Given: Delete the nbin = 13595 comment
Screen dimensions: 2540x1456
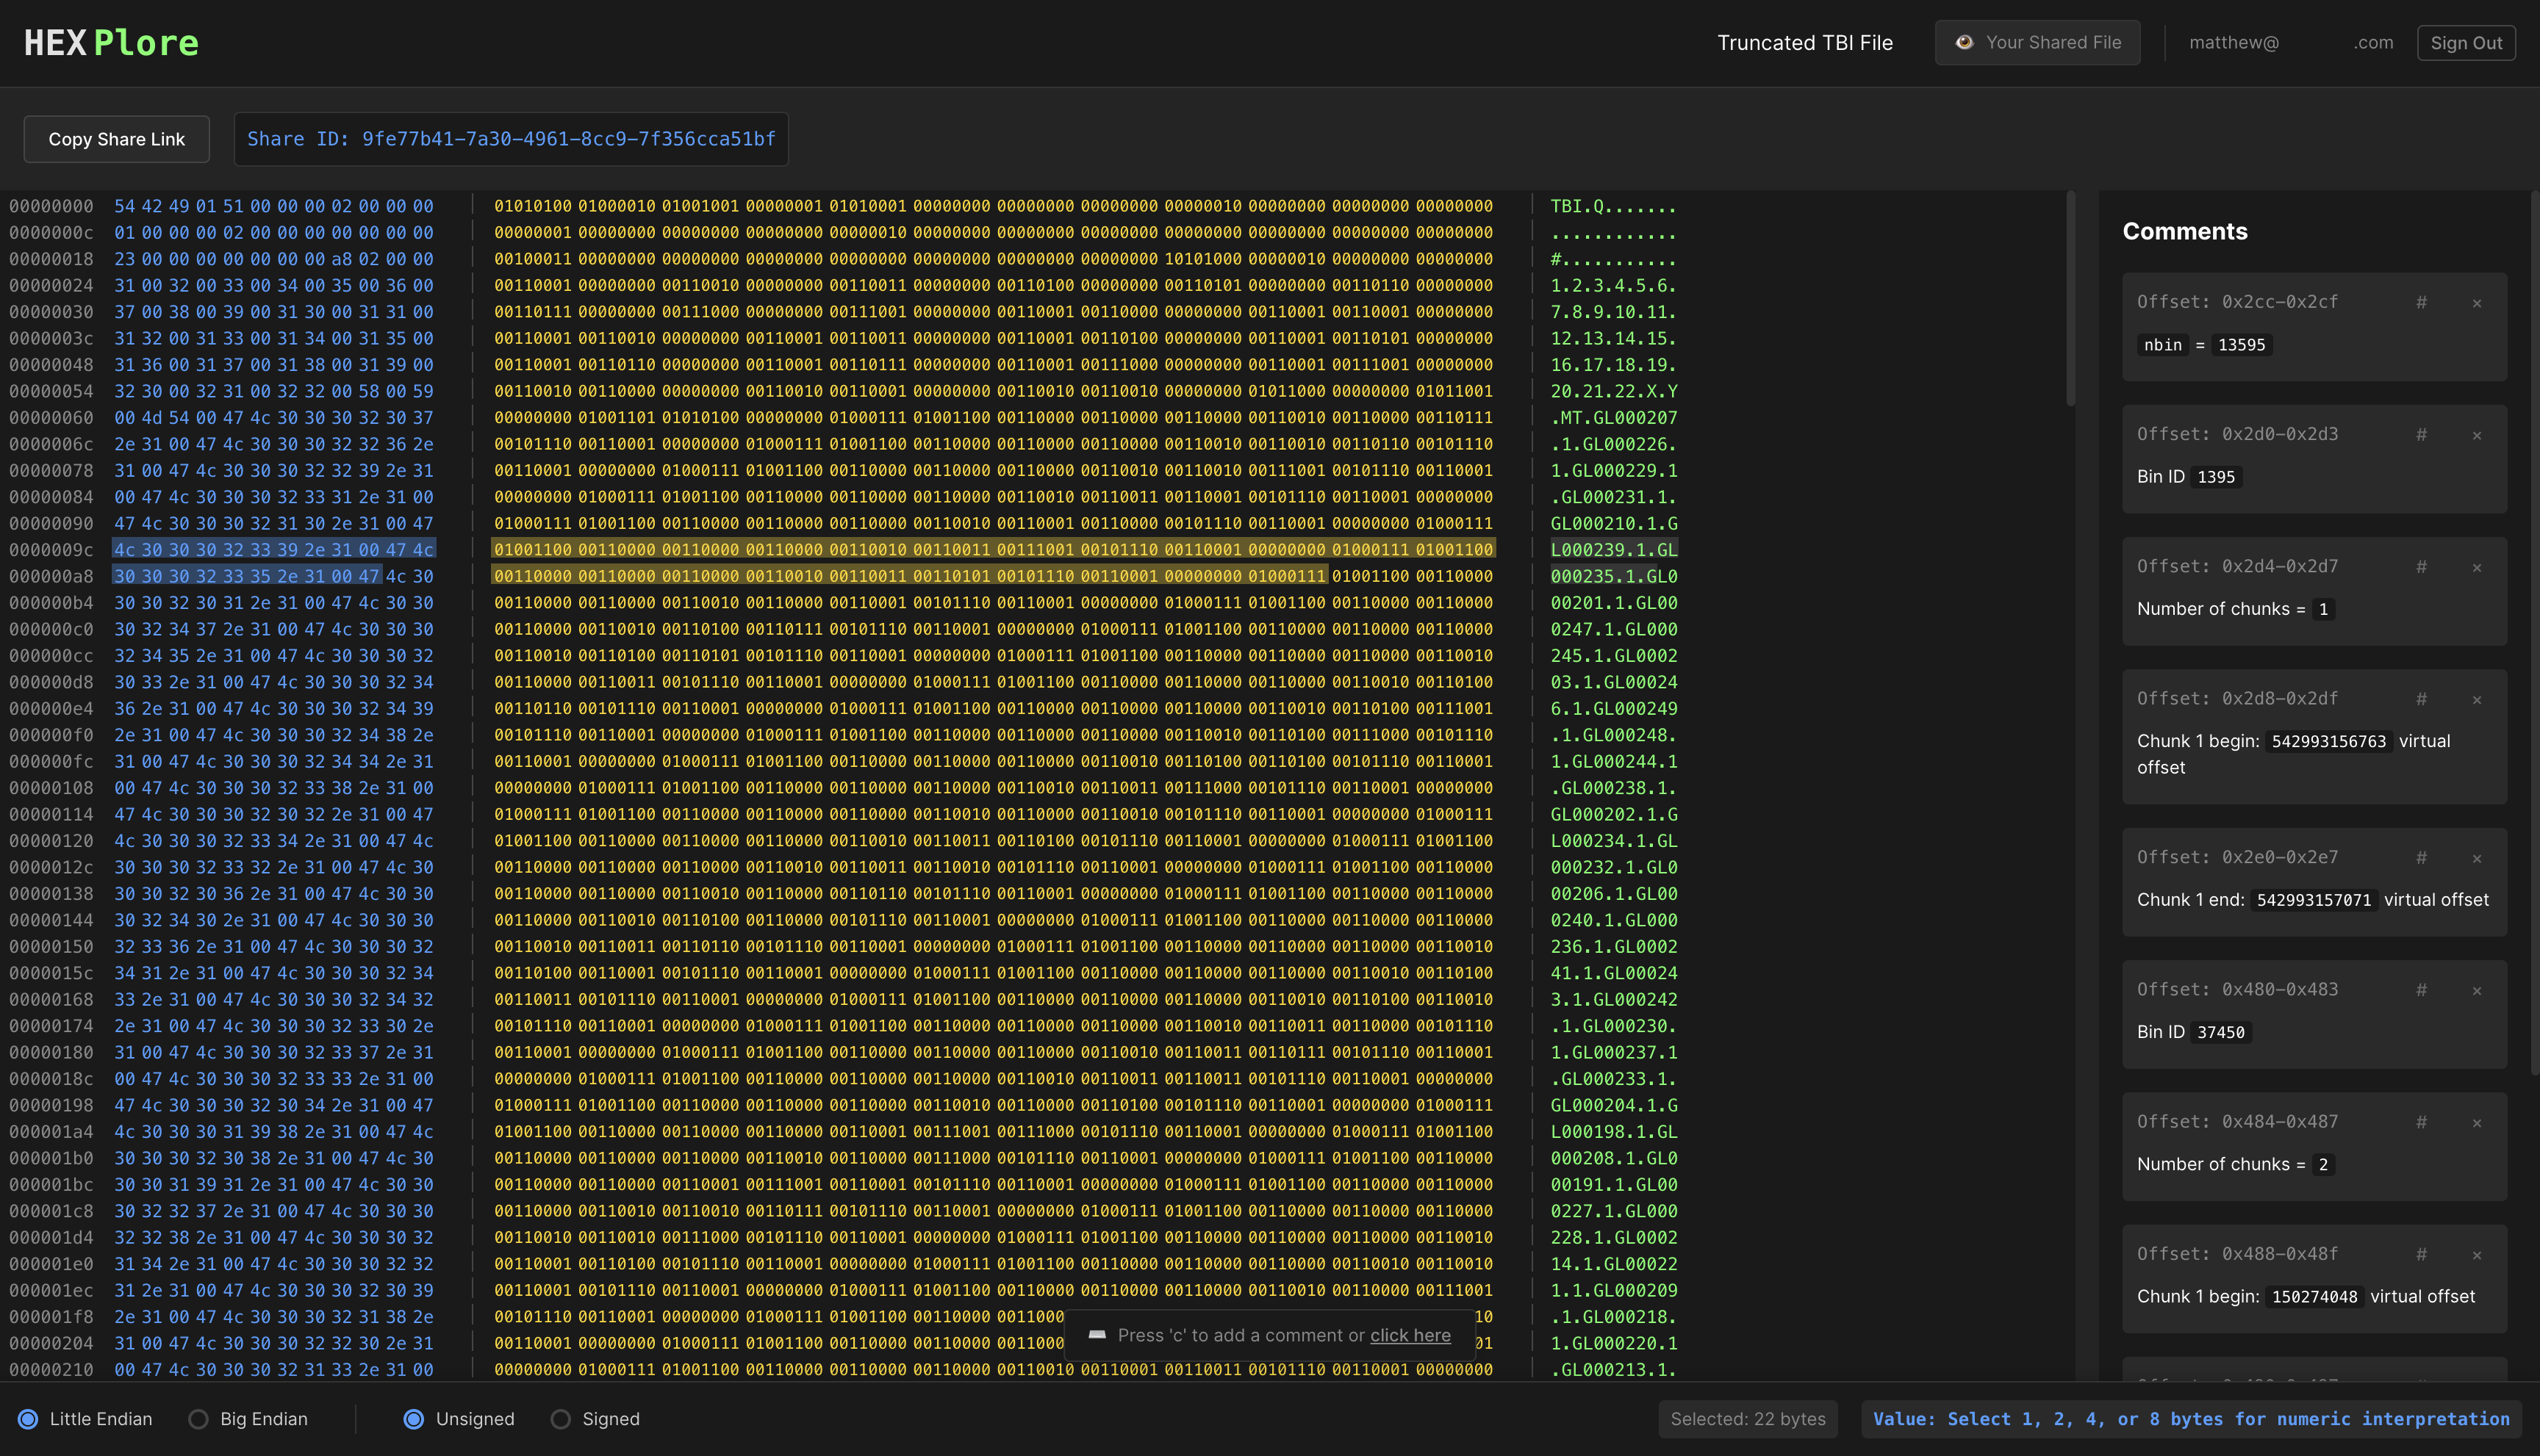Looking at the screenshot, I should [x=2477, y=303].
